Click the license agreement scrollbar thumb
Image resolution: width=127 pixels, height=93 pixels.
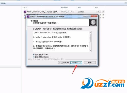click(x=90, y=38)
